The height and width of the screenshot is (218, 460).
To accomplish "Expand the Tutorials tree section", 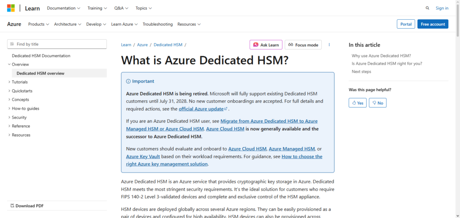I will tap(18, 82).
